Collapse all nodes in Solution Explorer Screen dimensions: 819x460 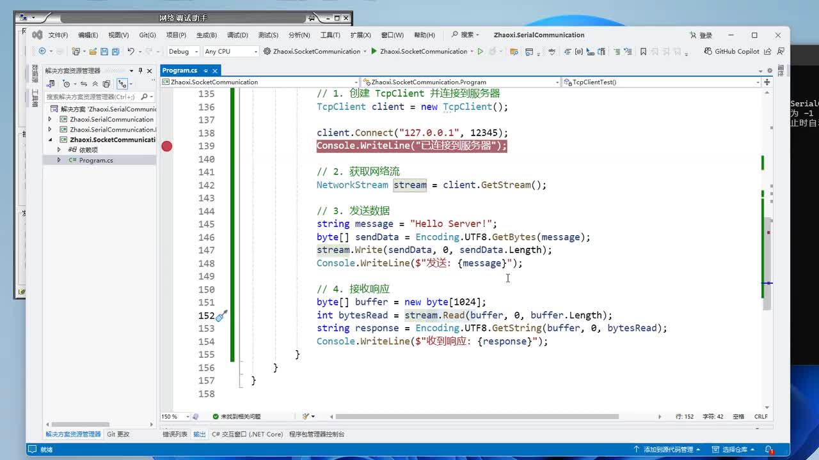95,84
